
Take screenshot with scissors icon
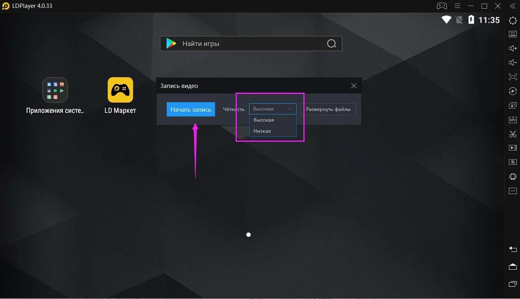[513, 134]
